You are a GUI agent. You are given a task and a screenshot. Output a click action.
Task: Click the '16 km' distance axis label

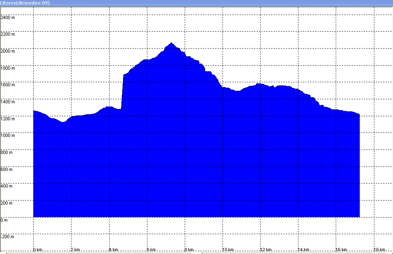point(341,250)
